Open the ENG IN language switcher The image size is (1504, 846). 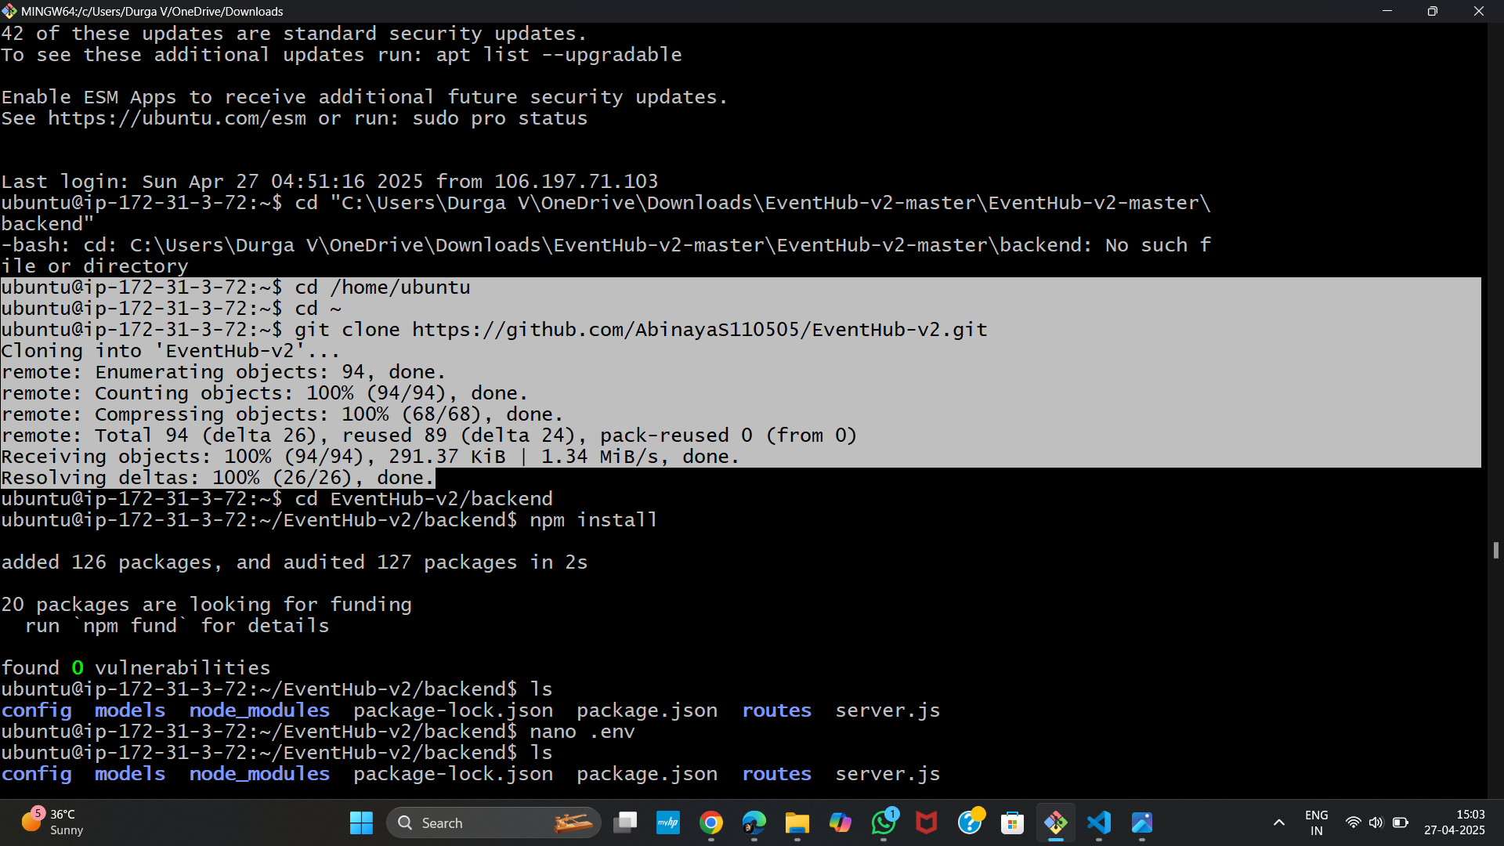tap(1317, 822)
